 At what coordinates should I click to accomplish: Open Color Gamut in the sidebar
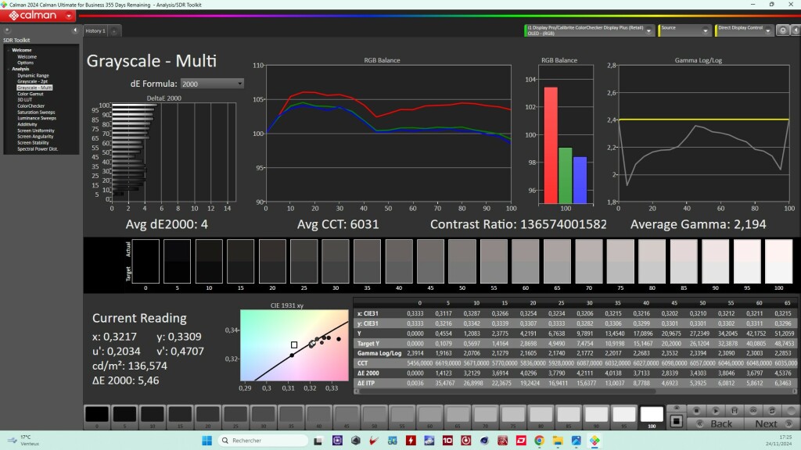click(x=31, y=94)
